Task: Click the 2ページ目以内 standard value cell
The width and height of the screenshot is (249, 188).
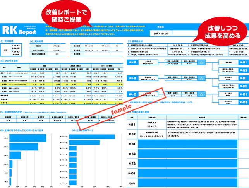Action: point(173,63)
